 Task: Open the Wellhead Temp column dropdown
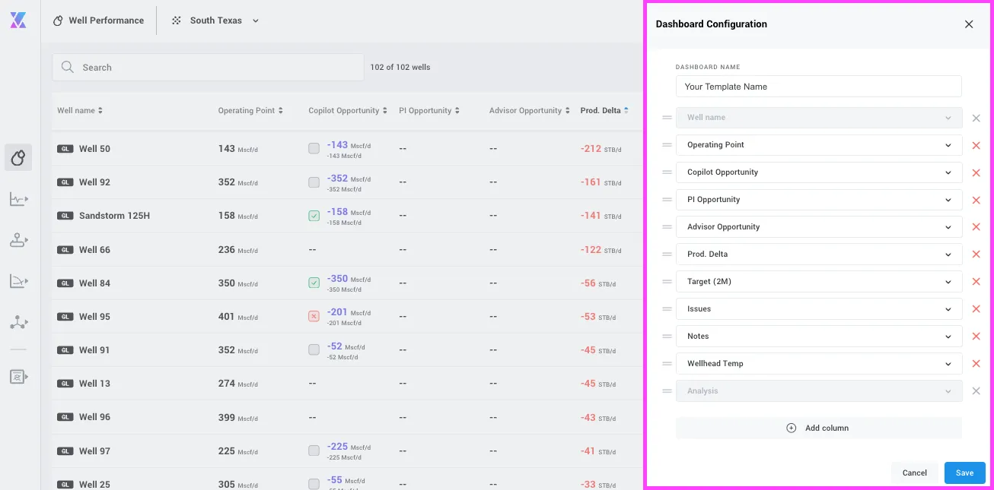coord(819,364)
